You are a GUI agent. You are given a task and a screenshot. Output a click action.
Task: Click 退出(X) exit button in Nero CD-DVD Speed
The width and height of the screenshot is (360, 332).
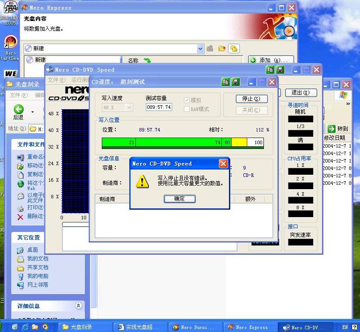pyautogui.click(x=301, y=93)
